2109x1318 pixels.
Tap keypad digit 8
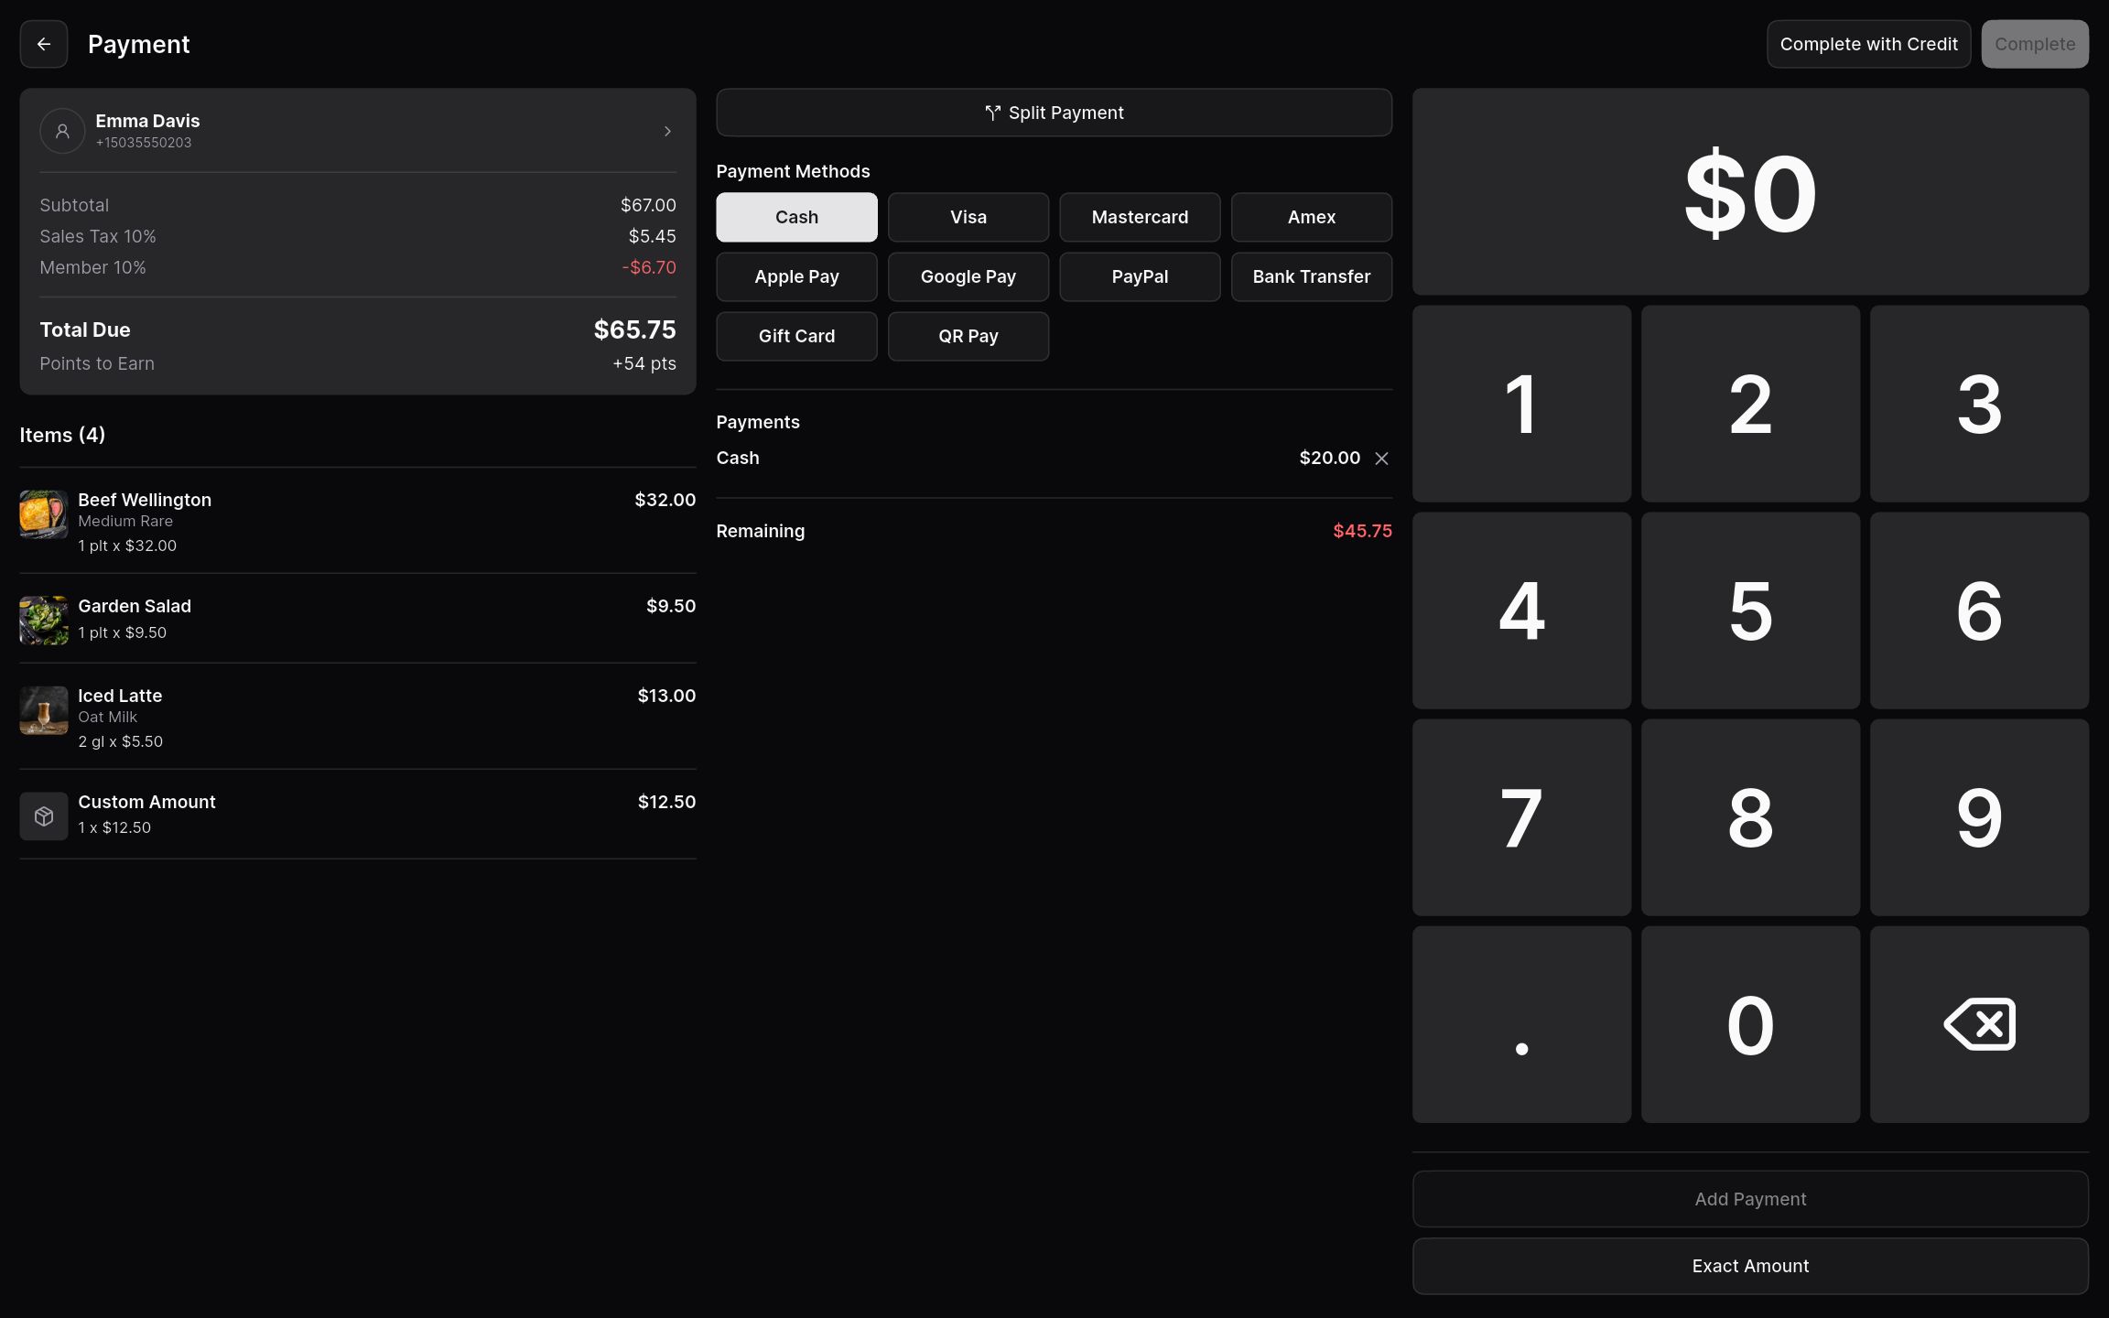(x=1750, y=817)
